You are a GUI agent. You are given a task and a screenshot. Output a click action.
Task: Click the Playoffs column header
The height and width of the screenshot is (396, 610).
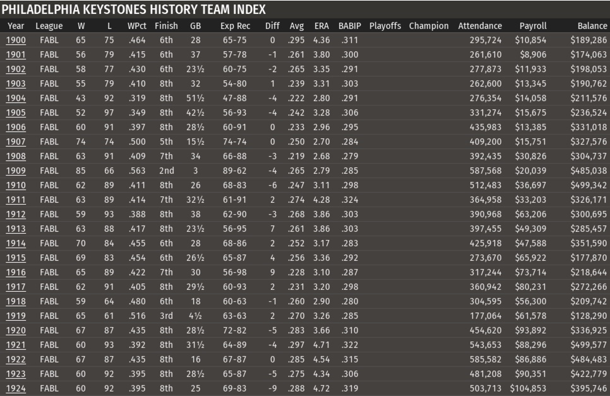pos(385,26)
